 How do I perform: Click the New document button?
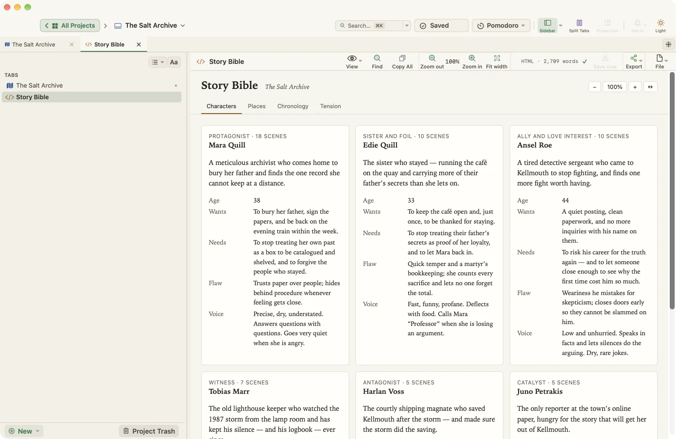(x=24, y=431)
